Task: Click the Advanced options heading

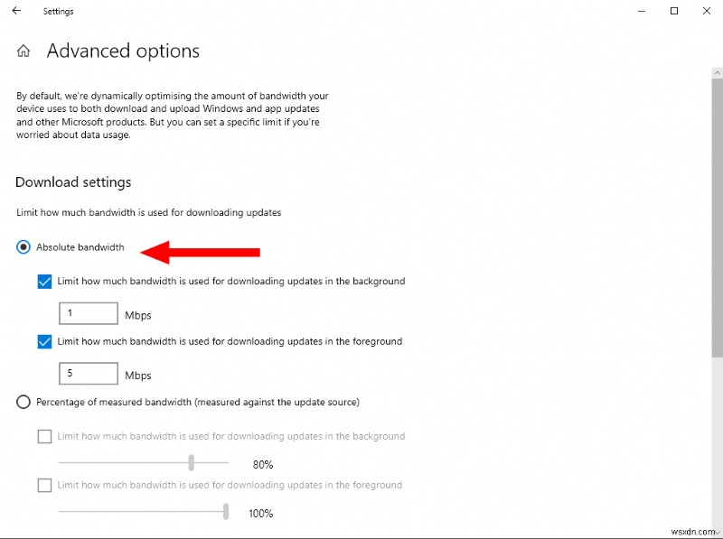Action: (125, 51)
